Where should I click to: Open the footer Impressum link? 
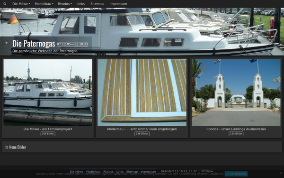(x=148, y=172)
